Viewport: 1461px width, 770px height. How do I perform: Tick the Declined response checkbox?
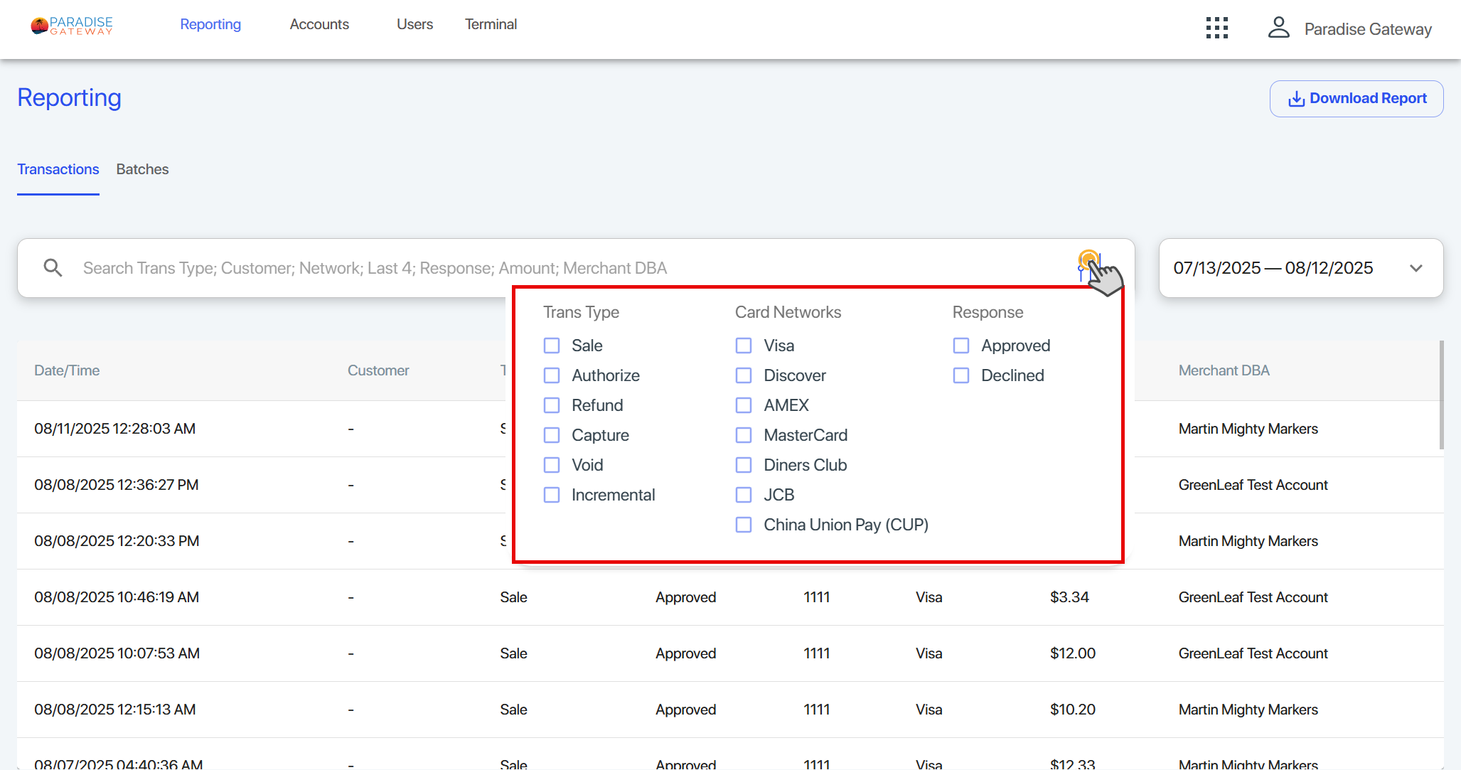[x=961, y=375]
